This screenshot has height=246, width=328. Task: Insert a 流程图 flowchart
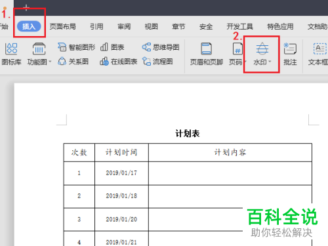tap(157, 62)
